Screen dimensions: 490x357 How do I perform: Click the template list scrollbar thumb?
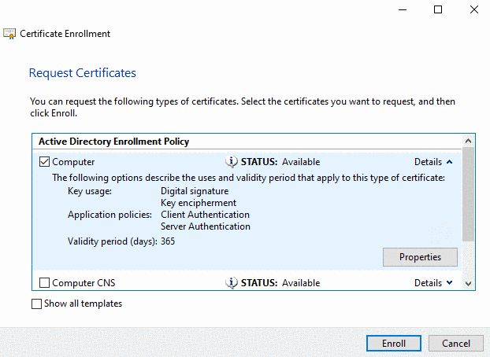[x=469, y=195]
